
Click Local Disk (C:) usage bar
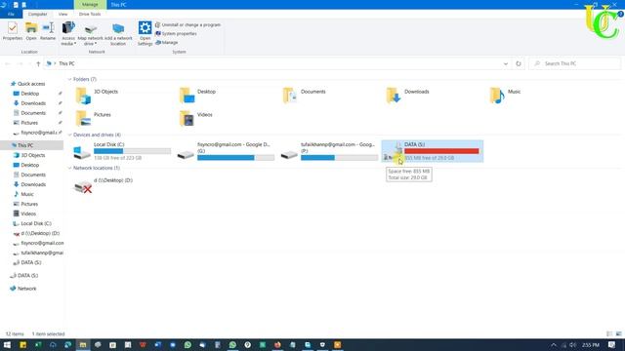[x=133, y=151]
